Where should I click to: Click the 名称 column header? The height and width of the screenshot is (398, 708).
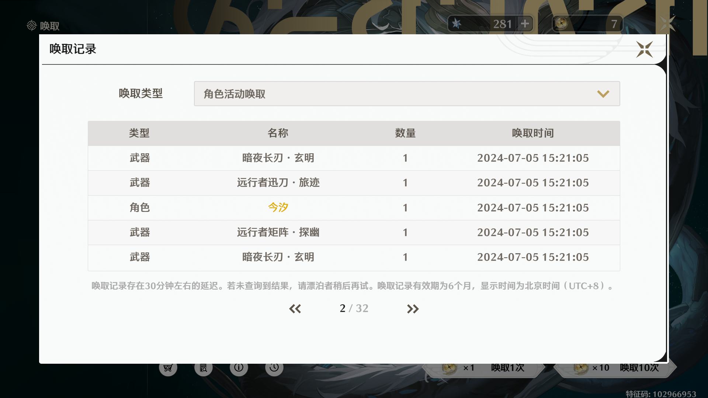pos(278,133)
